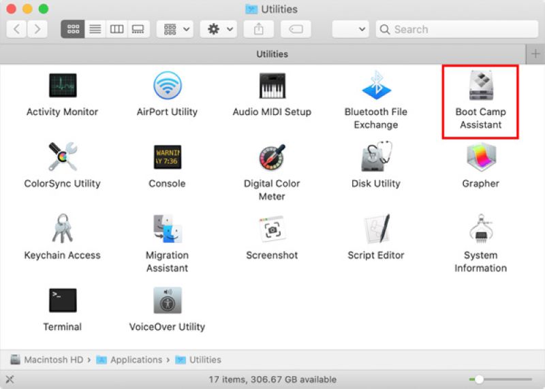This screenshot has height=389, width=545.
Task: Click the 'Boot Camp Assistant' name label
Action: 481,118
